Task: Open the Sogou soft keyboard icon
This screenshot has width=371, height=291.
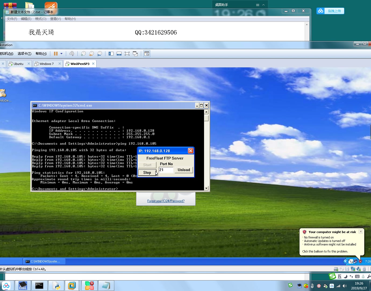Action: coord(357,276)
